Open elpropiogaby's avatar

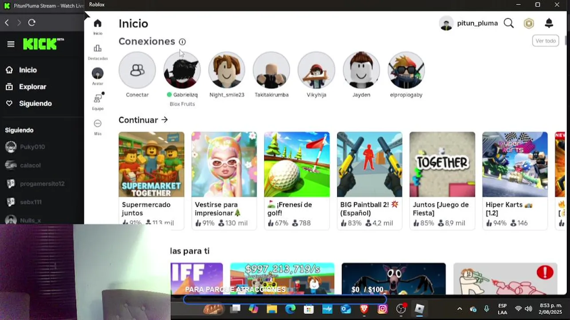pos(406,70)
